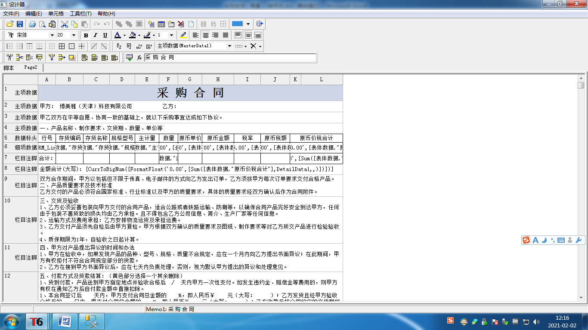Screen dimensions: 588x330
Task: Click the green arrow confirm icon beside fx
Action: [130, 57]
